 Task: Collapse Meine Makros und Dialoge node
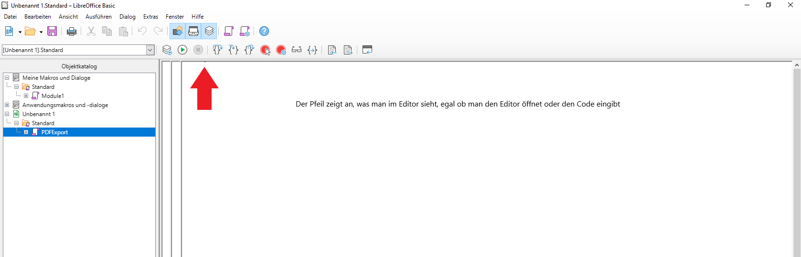[x=7, y=78]
